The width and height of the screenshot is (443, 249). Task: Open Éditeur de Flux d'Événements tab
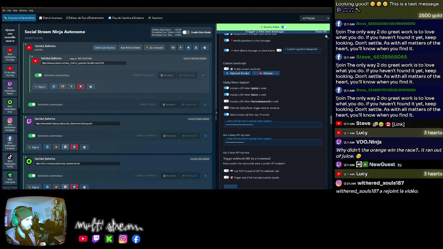(85, 18)
